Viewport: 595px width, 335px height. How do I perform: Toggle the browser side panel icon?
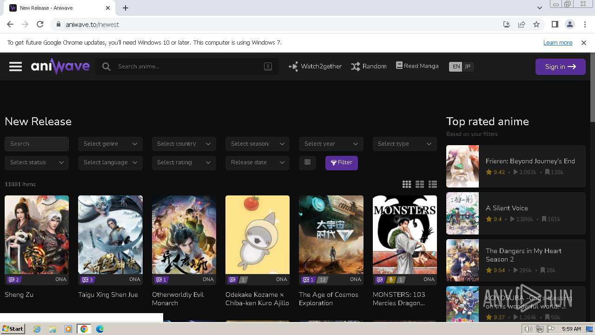555,24
